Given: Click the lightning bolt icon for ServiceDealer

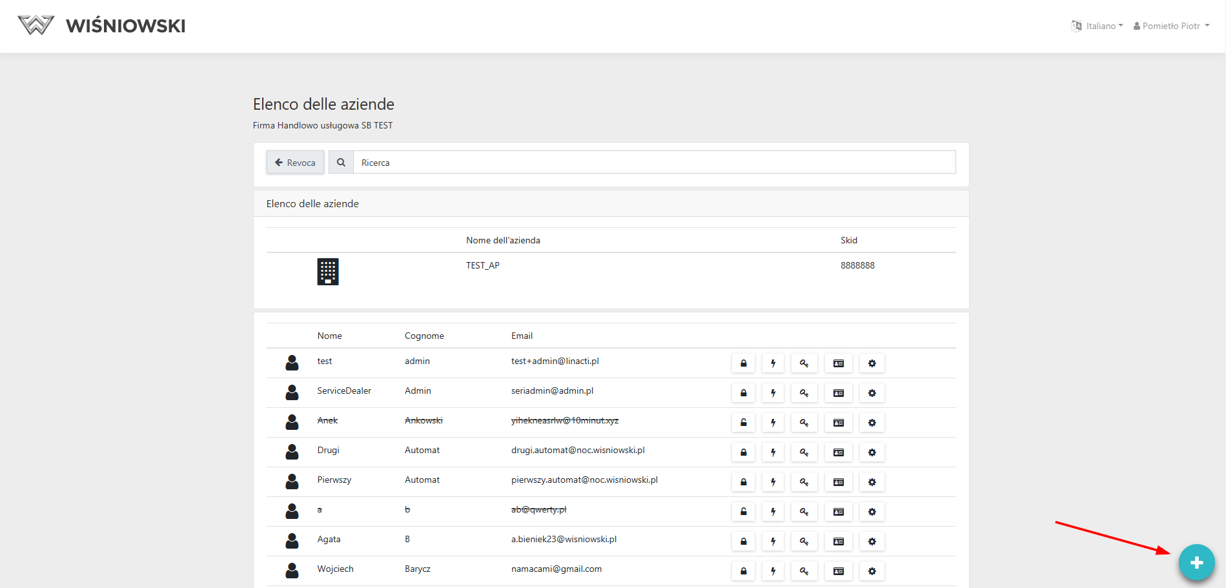Looking at the screenshot, I should [x=773, y=393].
